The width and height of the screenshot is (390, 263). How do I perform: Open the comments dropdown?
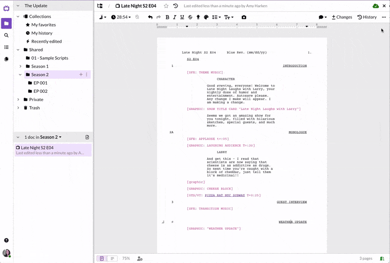323,17
